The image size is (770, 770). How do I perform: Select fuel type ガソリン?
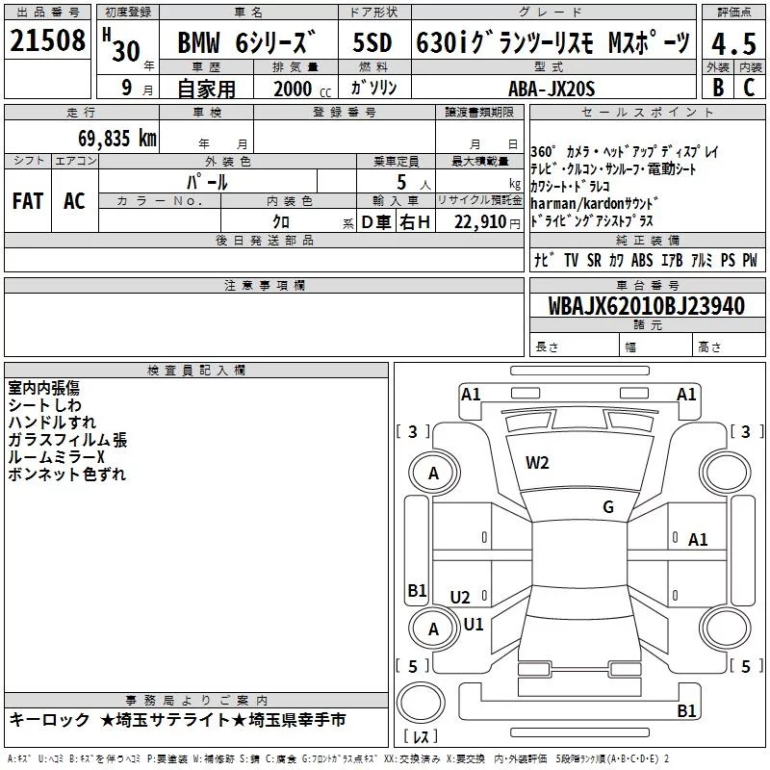[x=373, y=88]
